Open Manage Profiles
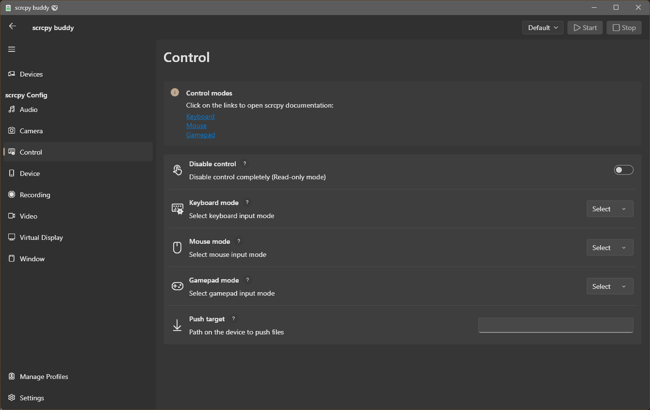 point(43,377)
